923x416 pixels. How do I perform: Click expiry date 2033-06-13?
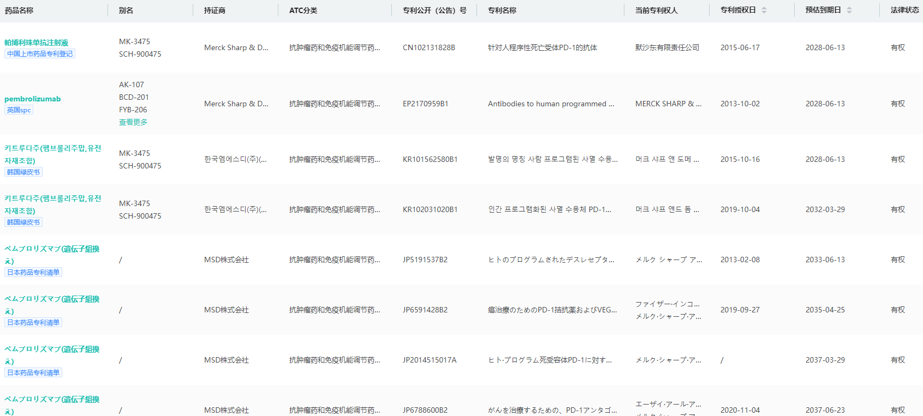(x=825, y=260)
